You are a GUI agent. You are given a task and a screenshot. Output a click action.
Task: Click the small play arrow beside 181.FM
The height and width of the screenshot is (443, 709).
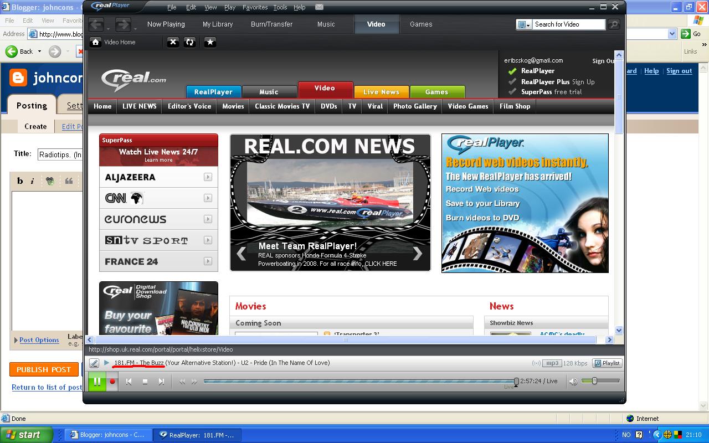point(107,363)
